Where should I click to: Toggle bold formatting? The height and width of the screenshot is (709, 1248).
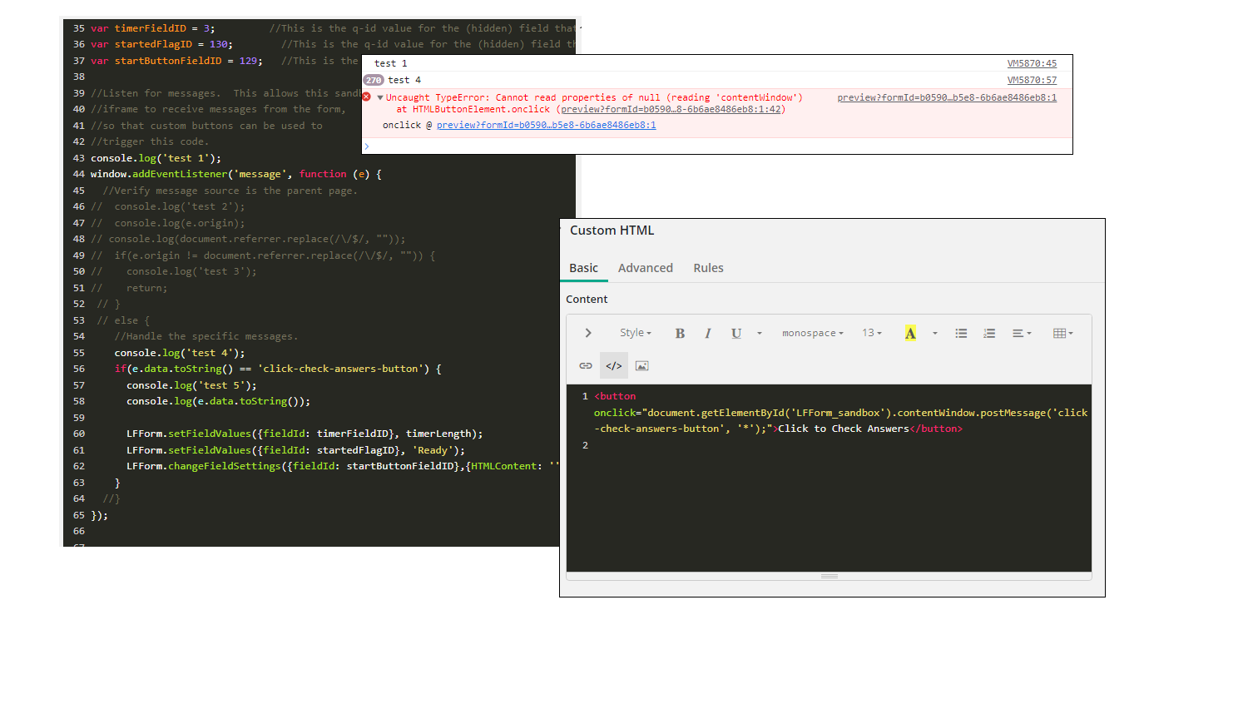point(680,333)
